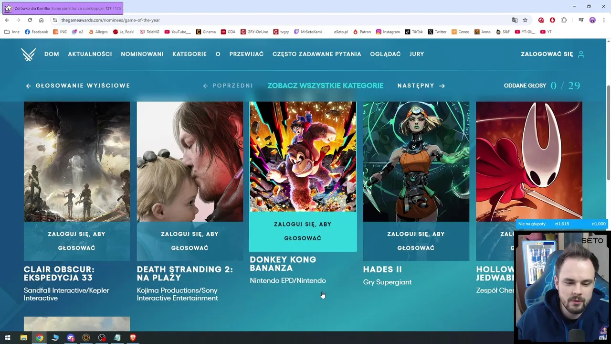The height and width of the screenshot is (344, 611).
Task: Open the Facebook bookmark
Action: (x=36, y=32)
